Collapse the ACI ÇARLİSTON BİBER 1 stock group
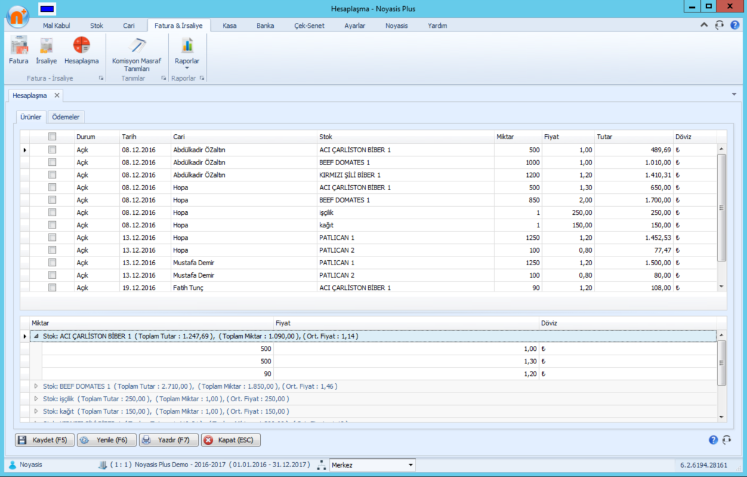 (36, 336)
